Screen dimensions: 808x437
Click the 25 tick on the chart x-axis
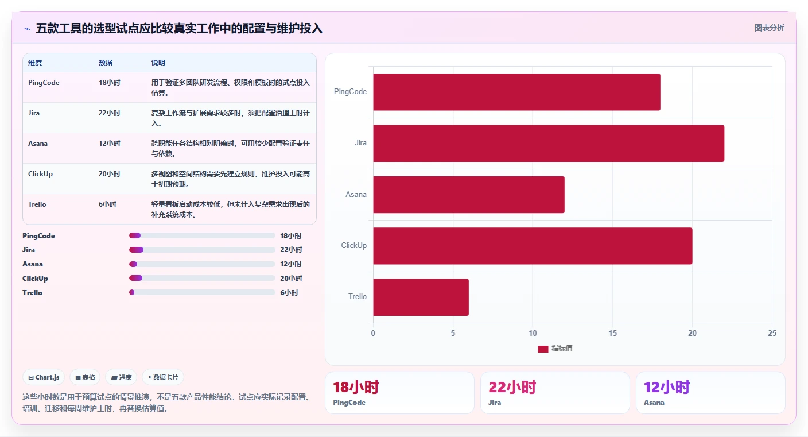tap(772, 334)
